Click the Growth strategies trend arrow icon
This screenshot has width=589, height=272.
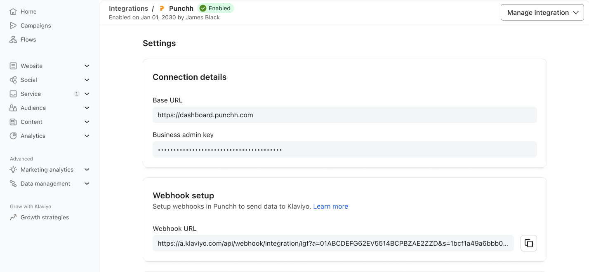coord(14,217)
